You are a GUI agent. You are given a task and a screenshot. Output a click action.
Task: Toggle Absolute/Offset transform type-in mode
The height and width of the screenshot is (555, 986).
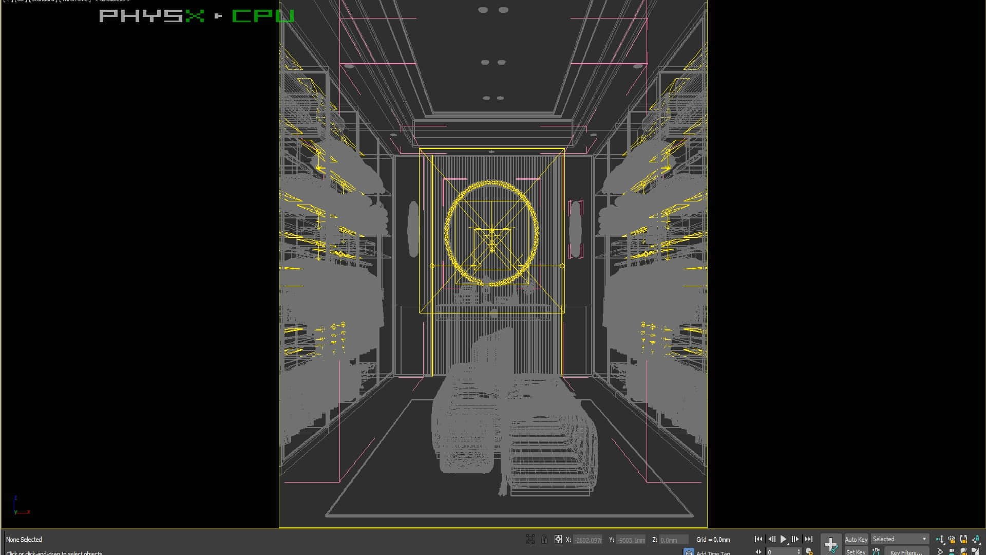pyautogui.click(x=558, y=539)
